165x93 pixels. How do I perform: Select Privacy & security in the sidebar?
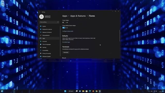[49, 53]
